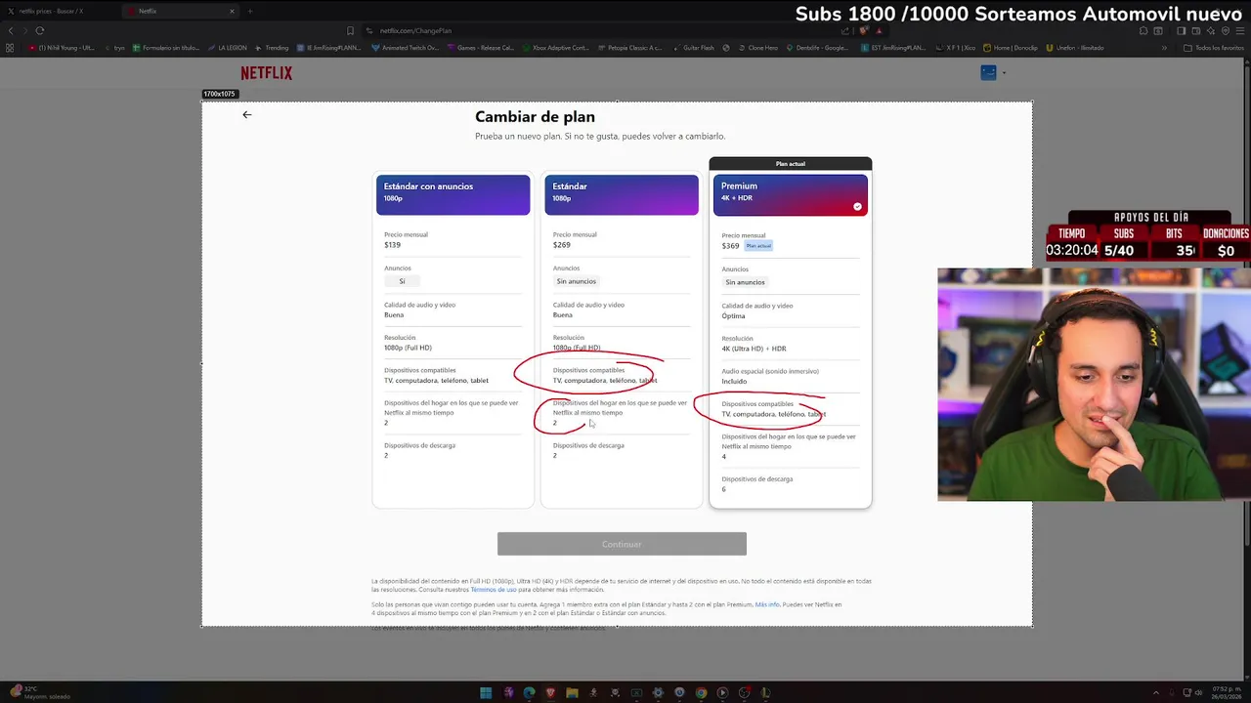1251x703 pixels.
Task: Click the streamer webcam overlay
Action: 1094,385
